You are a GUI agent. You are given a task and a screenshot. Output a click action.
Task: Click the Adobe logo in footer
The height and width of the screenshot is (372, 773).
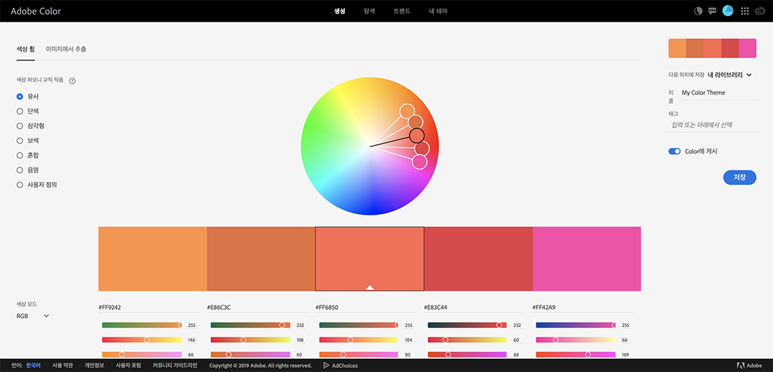[749, 366]
